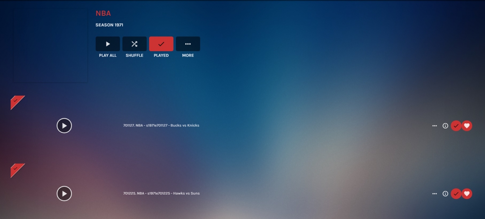Play the Bucks vs Knicks episode

(x=64, y=126)
